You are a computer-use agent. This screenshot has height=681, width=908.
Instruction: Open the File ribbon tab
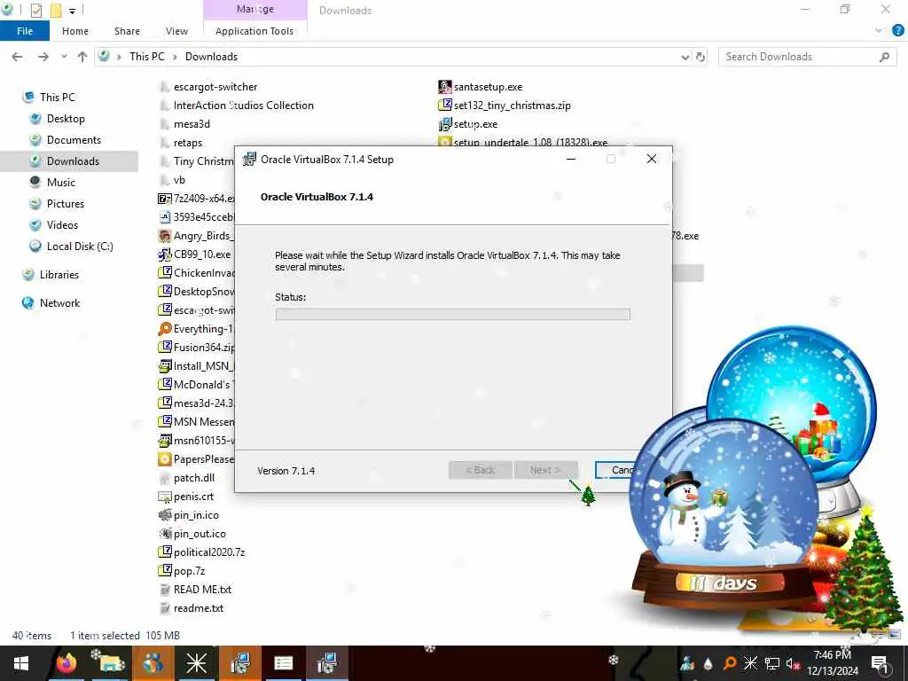[25, 31]
